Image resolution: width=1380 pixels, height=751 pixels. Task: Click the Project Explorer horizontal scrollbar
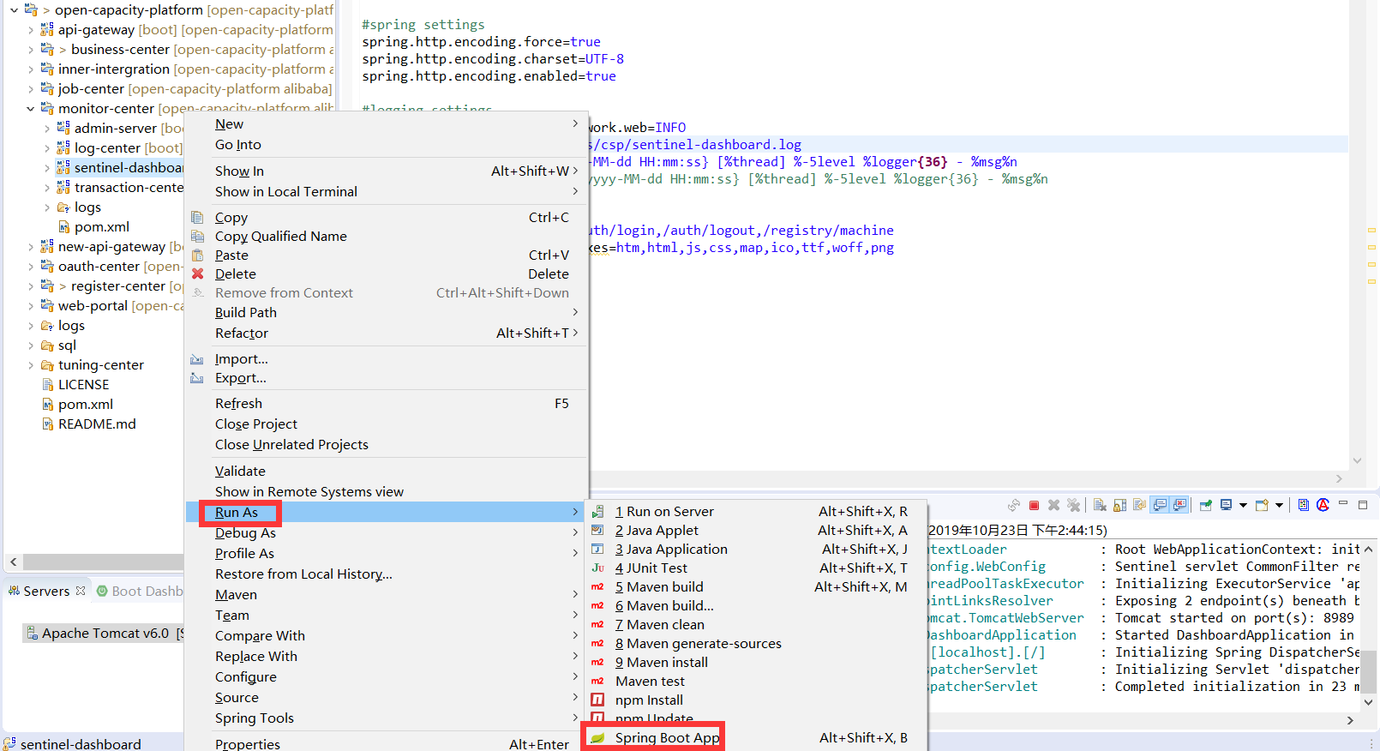coord(103,562)
